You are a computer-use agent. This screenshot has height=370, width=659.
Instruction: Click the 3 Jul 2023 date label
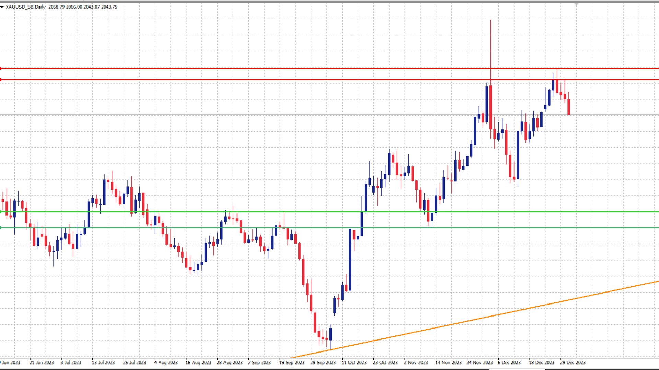pos(71,362)
